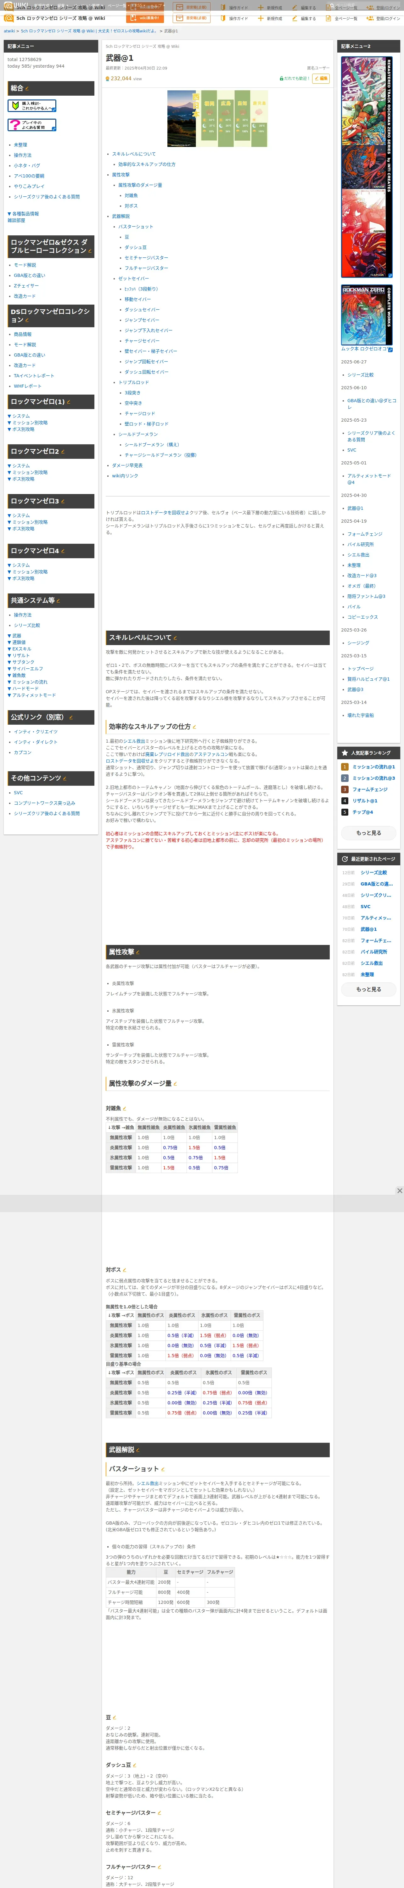The height and width of the screenshot is (1888, 404).
Task: Open Zチェイサー in sidebar menu
Action: pos(26,286)
